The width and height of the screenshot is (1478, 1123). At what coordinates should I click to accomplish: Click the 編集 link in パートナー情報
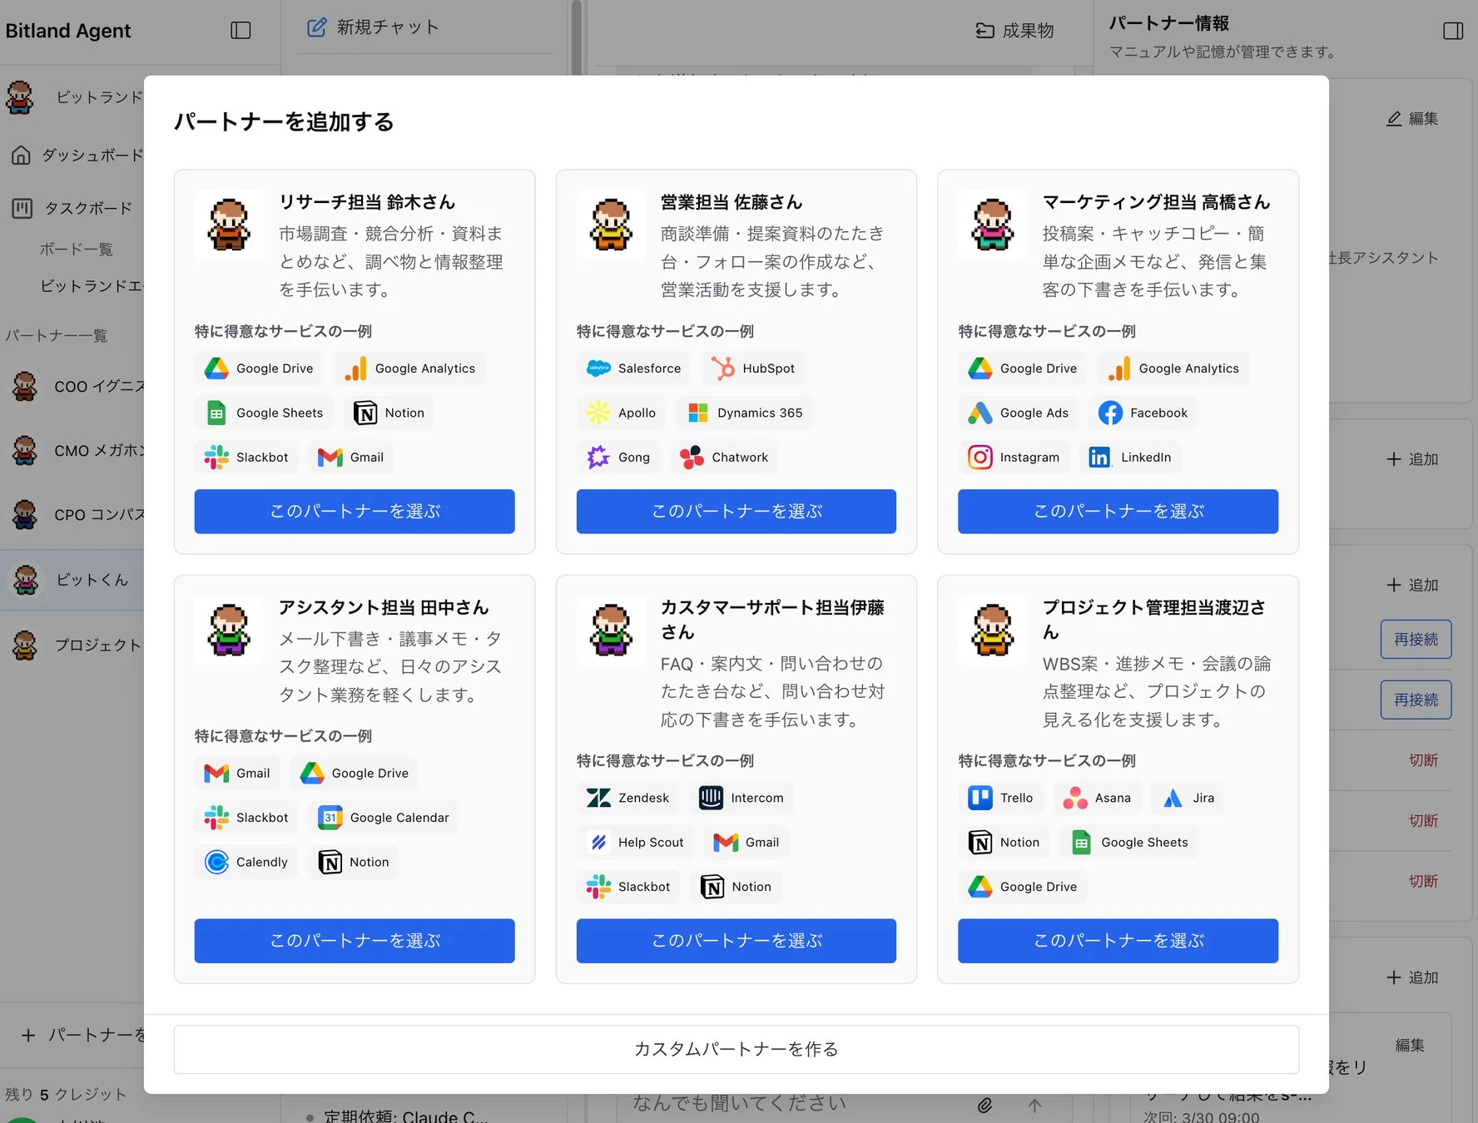1412,118
